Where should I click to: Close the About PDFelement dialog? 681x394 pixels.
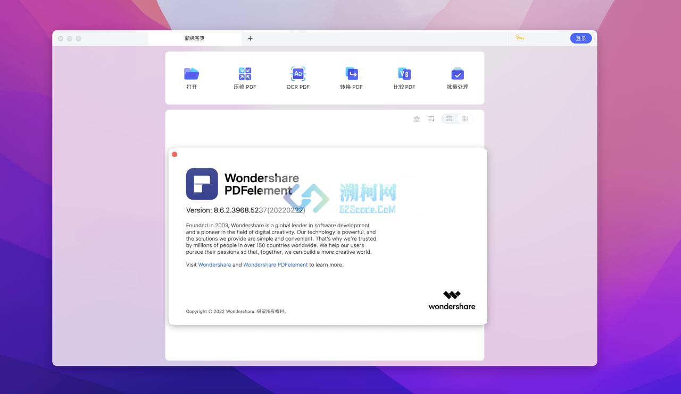pyautogui.click(x=175, y=155)
